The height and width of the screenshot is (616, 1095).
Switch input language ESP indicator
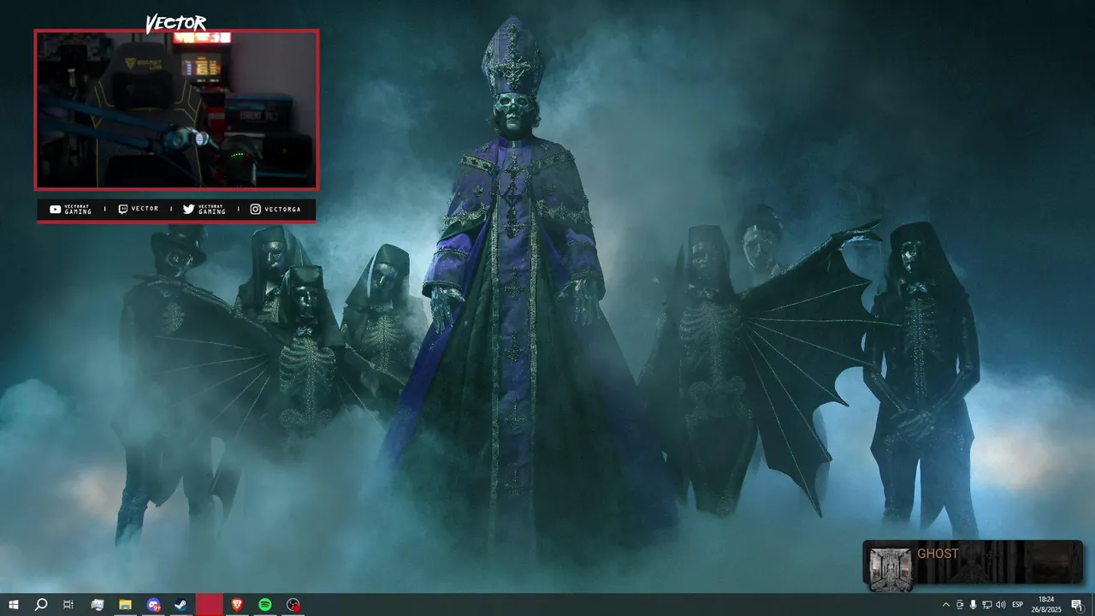tap(1018, 604)
